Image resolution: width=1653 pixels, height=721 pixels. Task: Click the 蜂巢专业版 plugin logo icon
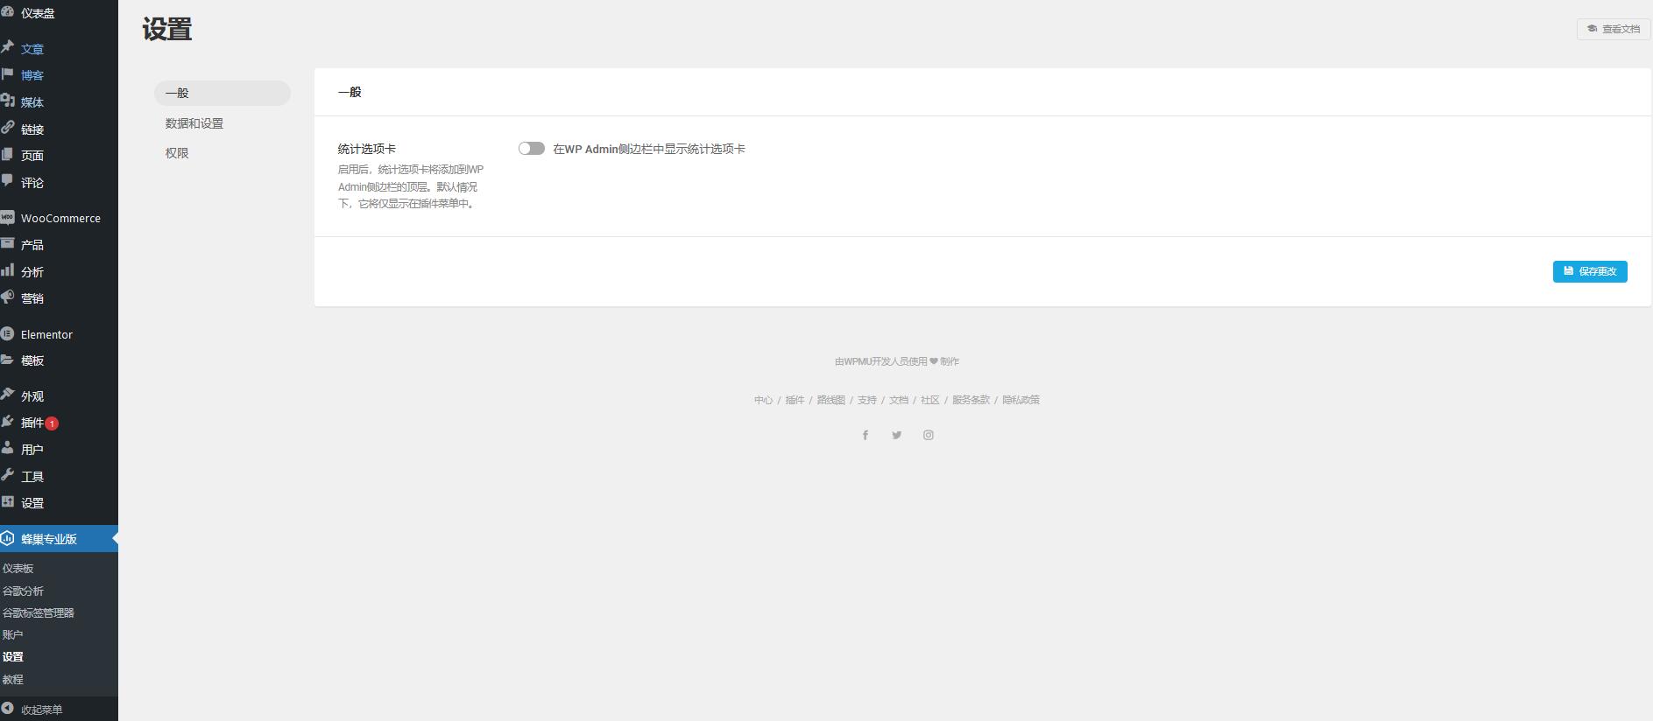(7, 538)
